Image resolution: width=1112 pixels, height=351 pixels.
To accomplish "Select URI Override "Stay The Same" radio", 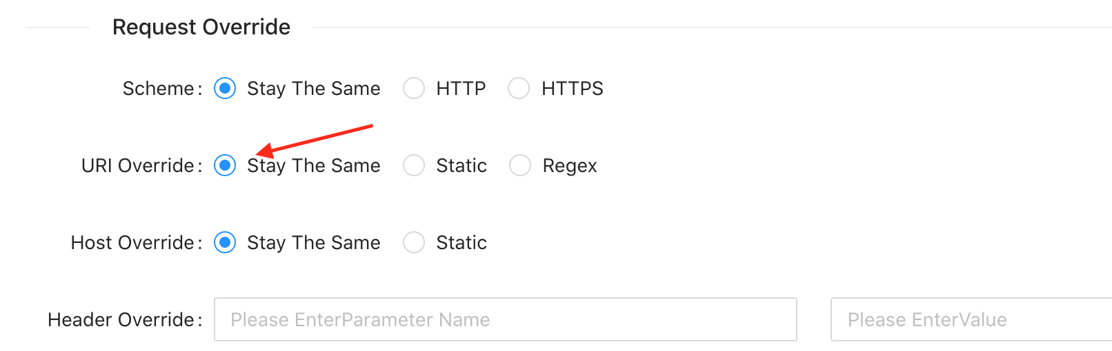I will click(x=225, y=166).
